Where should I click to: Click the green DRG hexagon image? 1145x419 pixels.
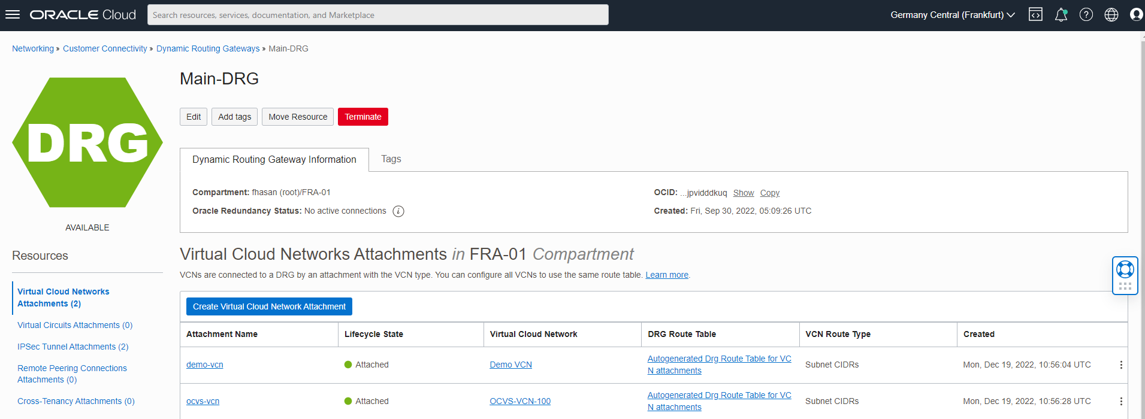pos(87,142)
